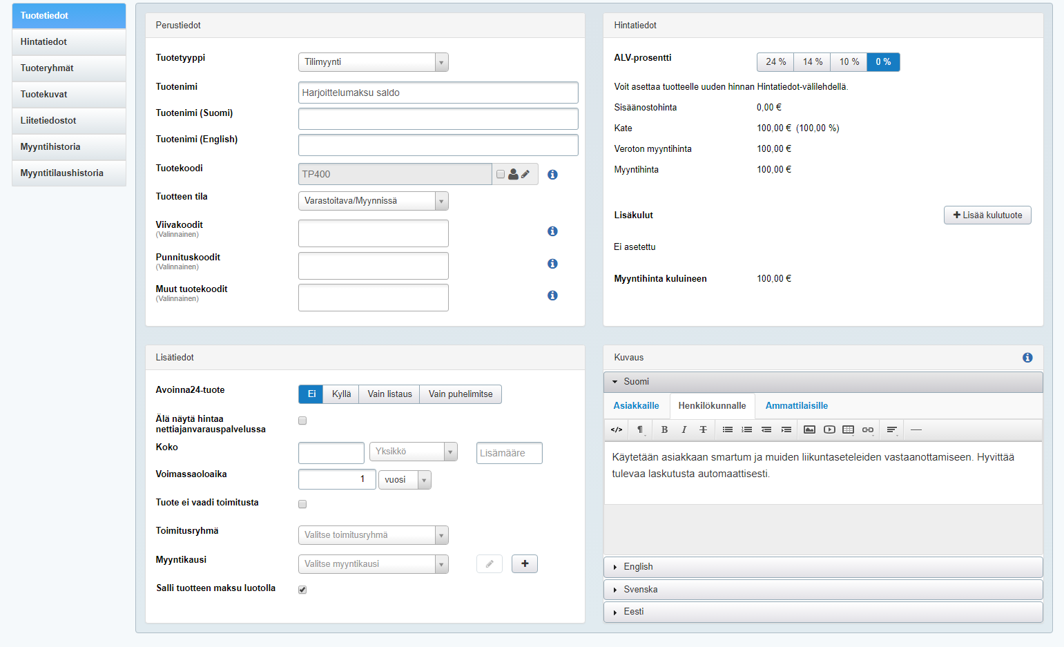Click the info icon beside Viivakoodit
This screenshot has width=1064, height=647.
tap(552, 231)
